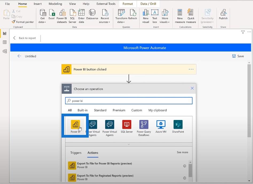Image resolution: width=253 pixels, height=184 pixels.
Task: Open More visuals dropdown
Action: [x=165, y=16]
